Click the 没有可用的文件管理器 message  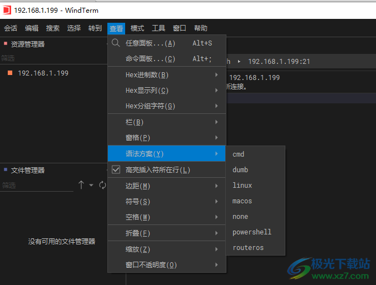62,242
